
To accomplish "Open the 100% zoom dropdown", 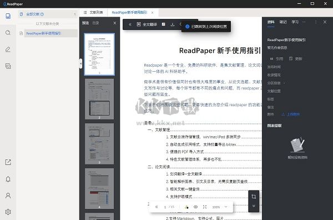I will [220, 207].
